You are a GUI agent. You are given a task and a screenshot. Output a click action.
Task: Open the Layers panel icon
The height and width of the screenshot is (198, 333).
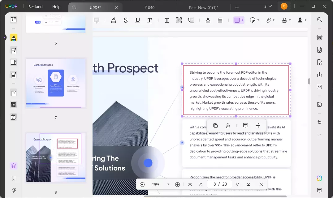click(14, 166)
